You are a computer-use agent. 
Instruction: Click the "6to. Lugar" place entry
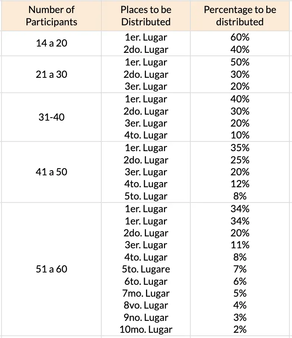tap(146, 281)
